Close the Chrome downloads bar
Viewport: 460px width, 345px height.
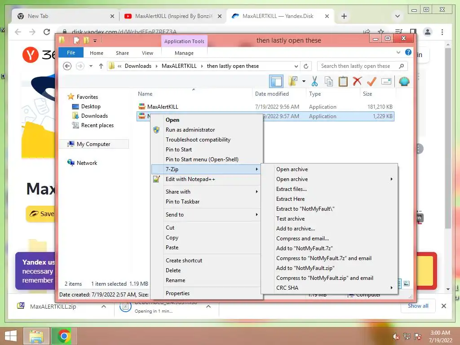443,306
